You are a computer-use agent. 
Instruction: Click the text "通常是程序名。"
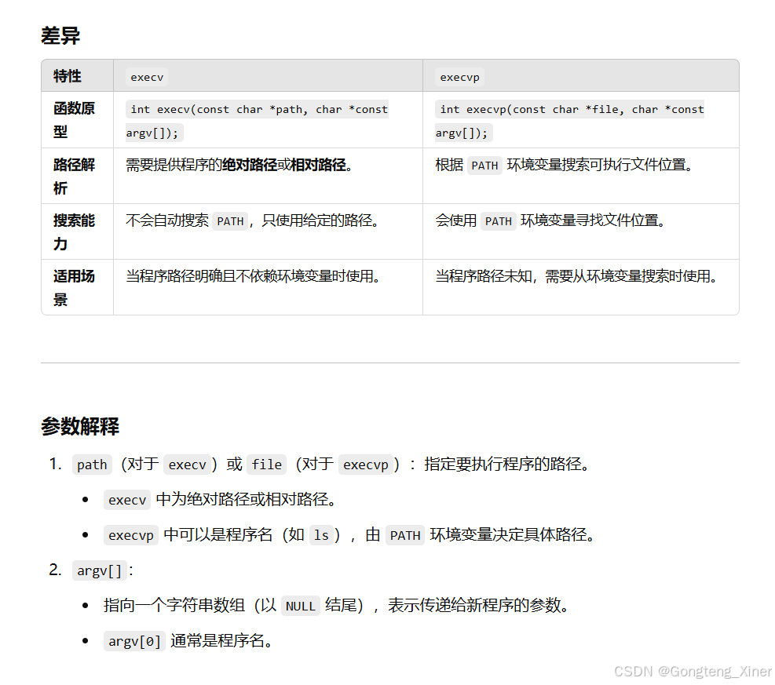pos(221,641)
